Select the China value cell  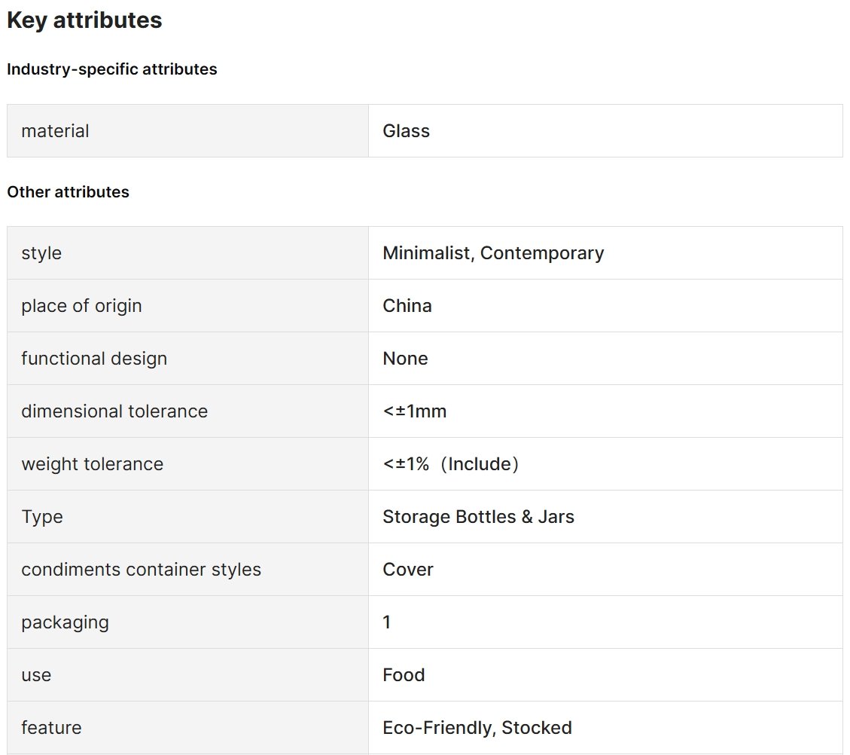tap(605, 306)
